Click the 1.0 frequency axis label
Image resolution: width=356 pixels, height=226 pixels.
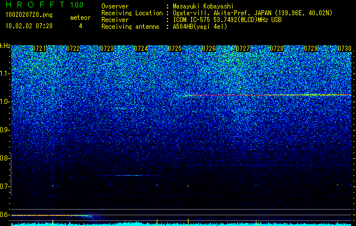point(5,102)
